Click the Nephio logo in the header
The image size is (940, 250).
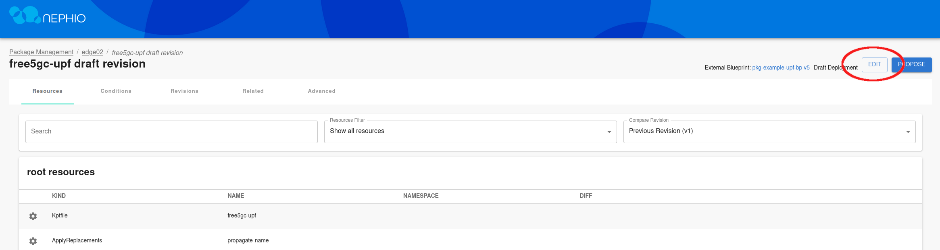click(47, 16)
